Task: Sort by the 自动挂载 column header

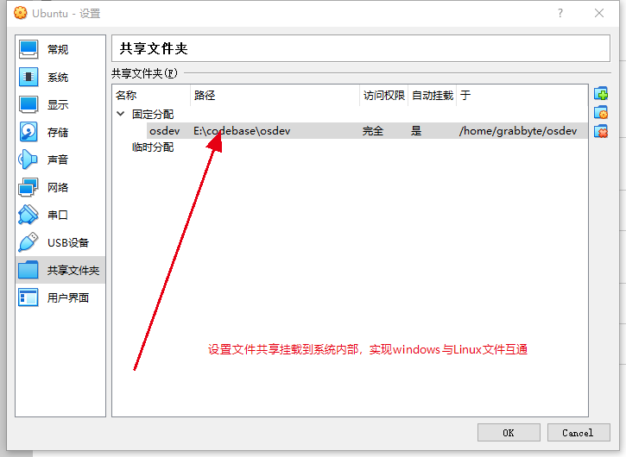Action: coord(433,96)
